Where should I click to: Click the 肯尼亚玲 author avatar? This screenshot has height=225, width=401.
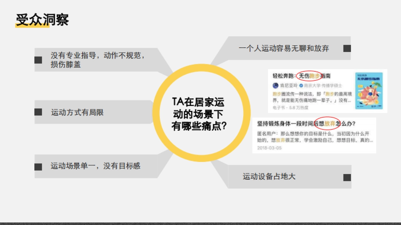(x=276, y=85)
